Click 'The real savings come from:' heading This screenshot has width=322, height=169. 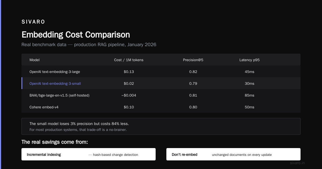(55, 142)
